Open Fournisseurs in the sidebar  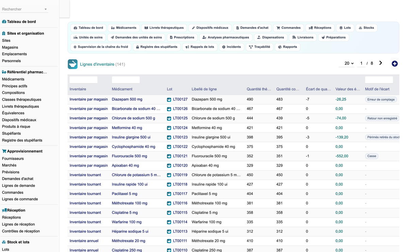tap(13, 158)
